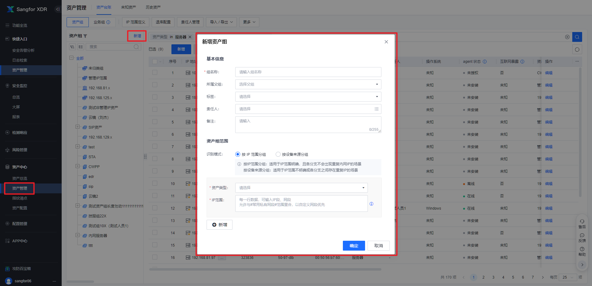Click the 取消 button
Viewport: 592px width, 286px height.
pos(378,246)
